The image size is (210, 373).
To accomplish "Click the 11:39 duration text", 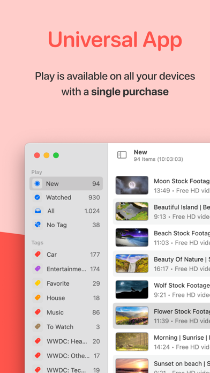I will (162, 321).
